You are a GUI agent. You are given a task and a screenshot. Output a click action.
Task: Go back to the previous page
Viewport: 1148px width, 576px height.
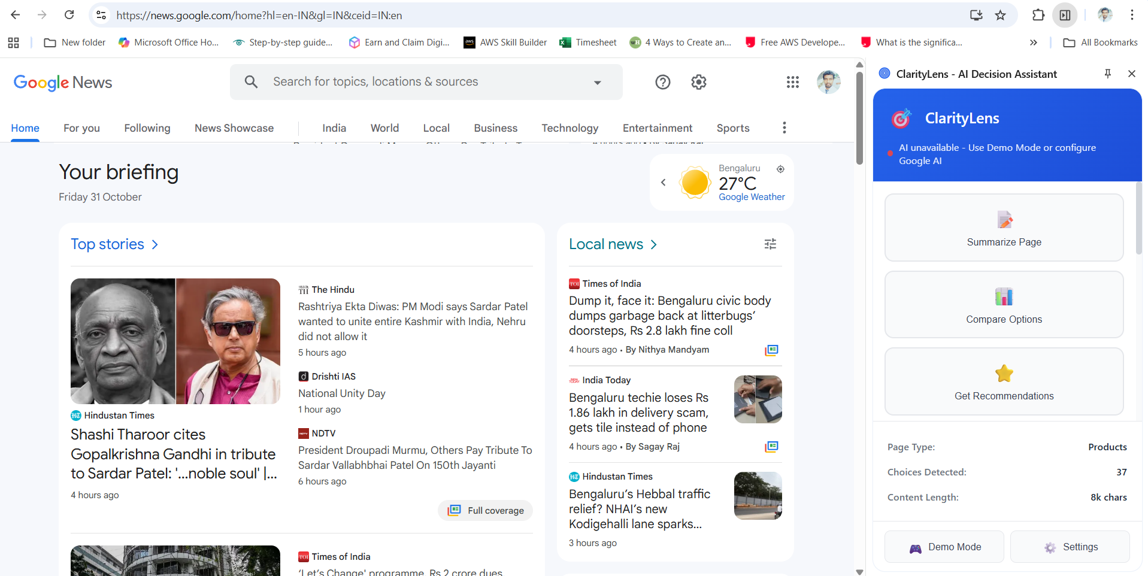tap(16, 15)
